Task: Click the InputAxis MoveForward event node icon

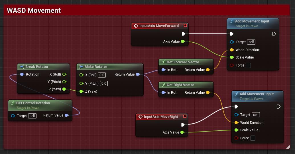Action: [x=136, y=26]
